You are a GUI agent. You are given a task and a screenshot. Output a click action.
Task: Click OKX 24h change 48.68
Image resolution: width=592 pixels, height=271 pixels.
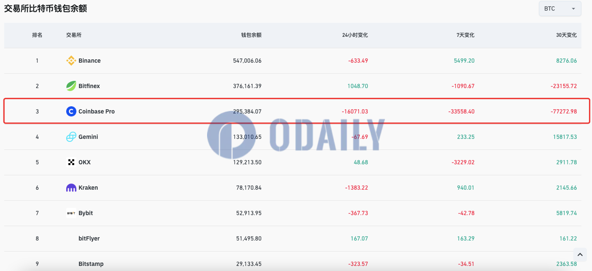[x=361, y=162]
